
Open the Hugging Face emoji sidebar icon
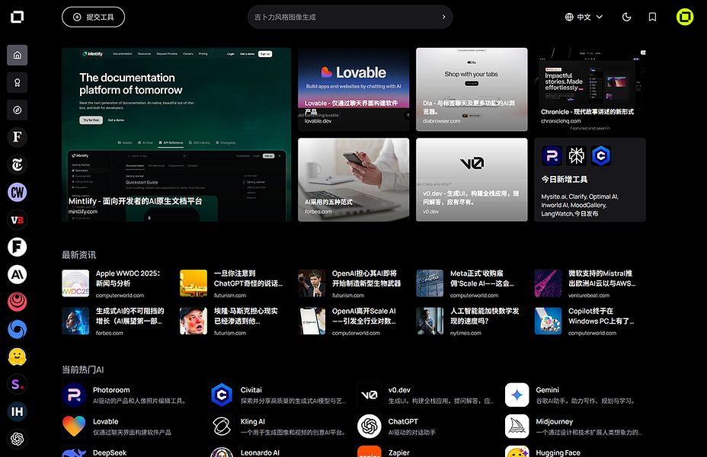point(17,357)
